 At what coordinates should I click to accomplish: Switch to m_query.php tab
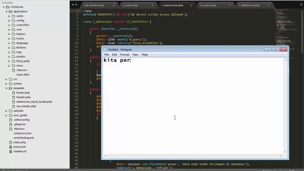tap(208, 5)
